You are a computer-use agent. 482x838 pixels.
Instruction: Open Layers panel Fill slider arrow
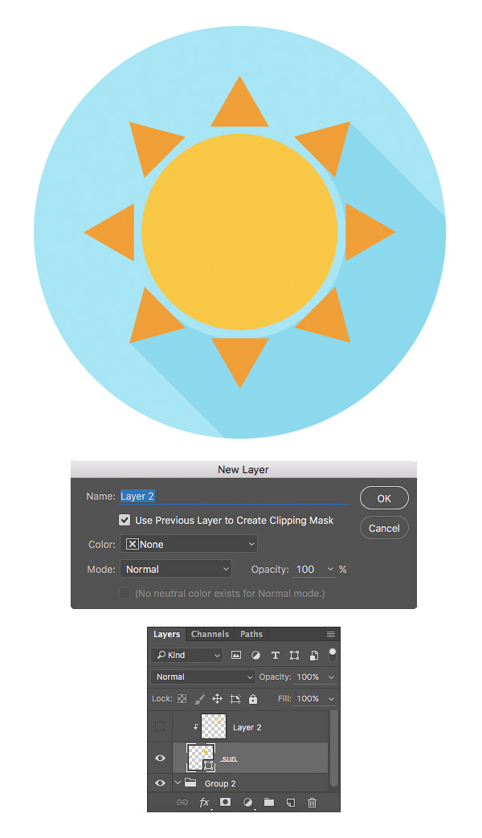331,699
